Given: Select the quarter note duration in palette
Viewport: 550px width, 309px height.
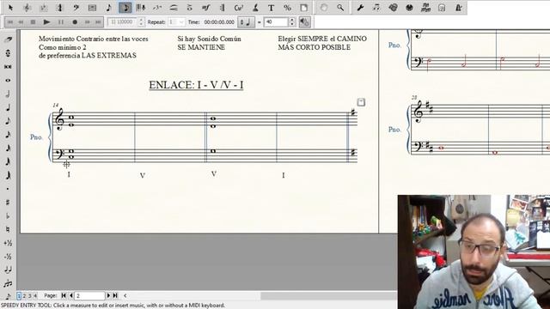Looking at the screenshot, I should 8,107.
